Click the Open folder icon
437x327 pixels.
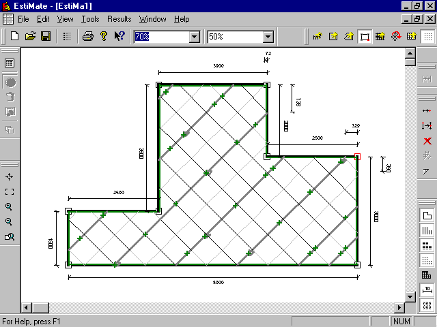[30, 36]
